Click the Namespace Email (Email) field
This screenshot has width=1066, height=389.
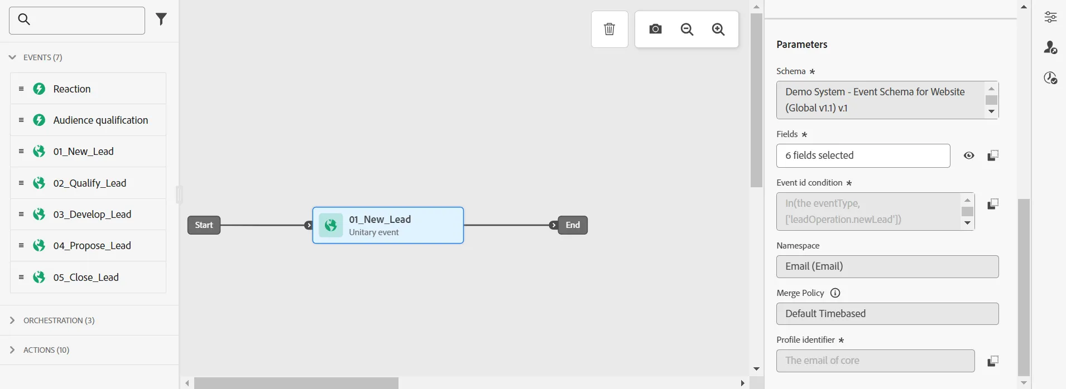coord(887,266)
